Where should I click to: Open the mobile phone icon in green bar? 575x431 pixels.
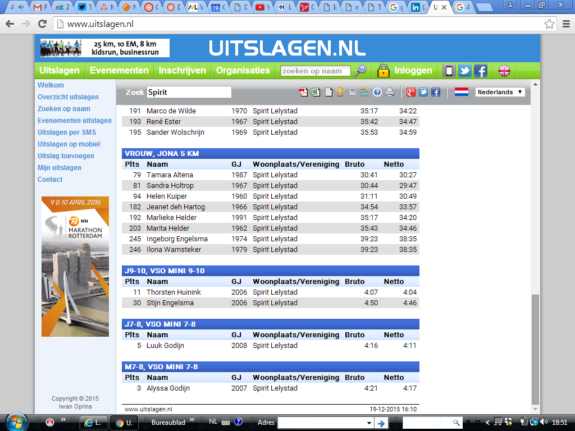tap(449, 71)
